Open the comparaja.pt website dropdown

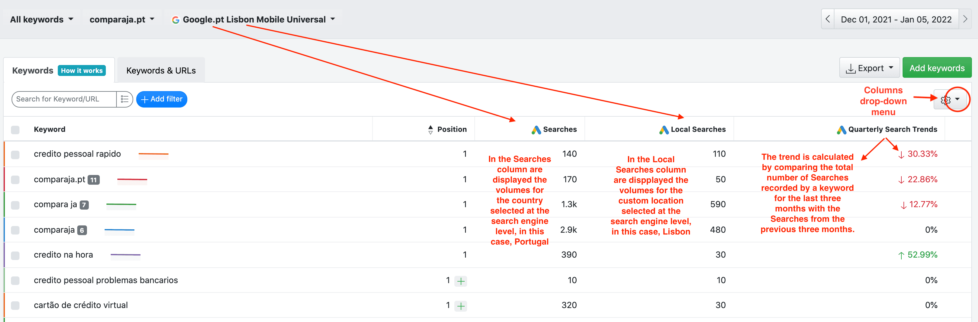(x=122, y=19)
